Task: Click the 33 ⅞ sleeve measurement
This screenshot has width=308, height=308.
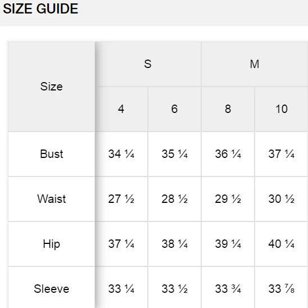Action: (x=281, y=289)
